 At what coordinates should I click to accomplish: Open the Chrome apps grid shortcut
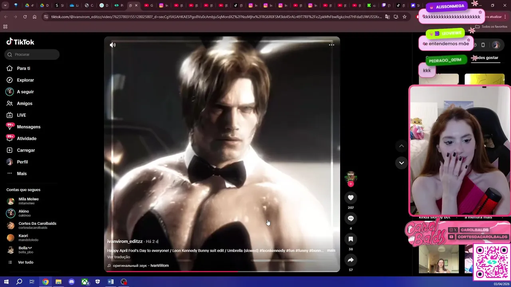(5, 26)
